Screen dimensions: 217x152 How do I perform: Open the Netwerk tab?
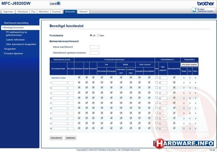tap(83, 12)
